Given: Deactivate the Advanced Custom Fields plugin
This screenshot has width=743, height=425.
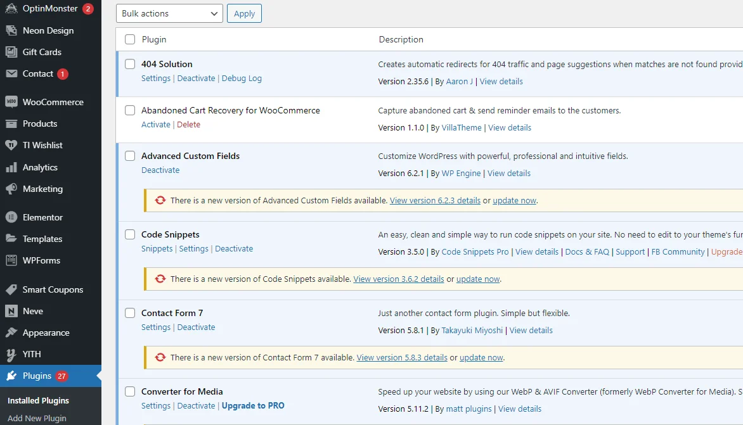Looking at the screenshot, I should [160, 170].
